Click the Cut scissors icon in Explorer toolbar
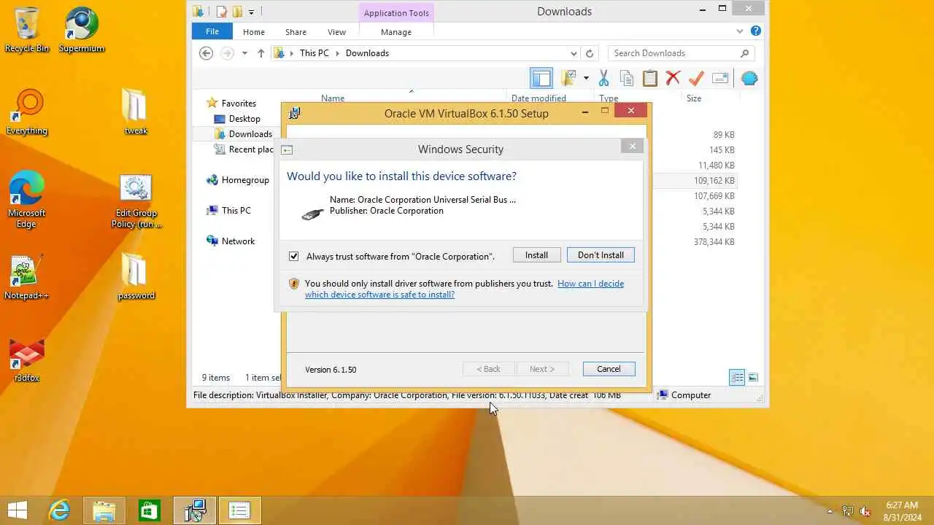Screen dimensions: 934x525 (603, 78)
